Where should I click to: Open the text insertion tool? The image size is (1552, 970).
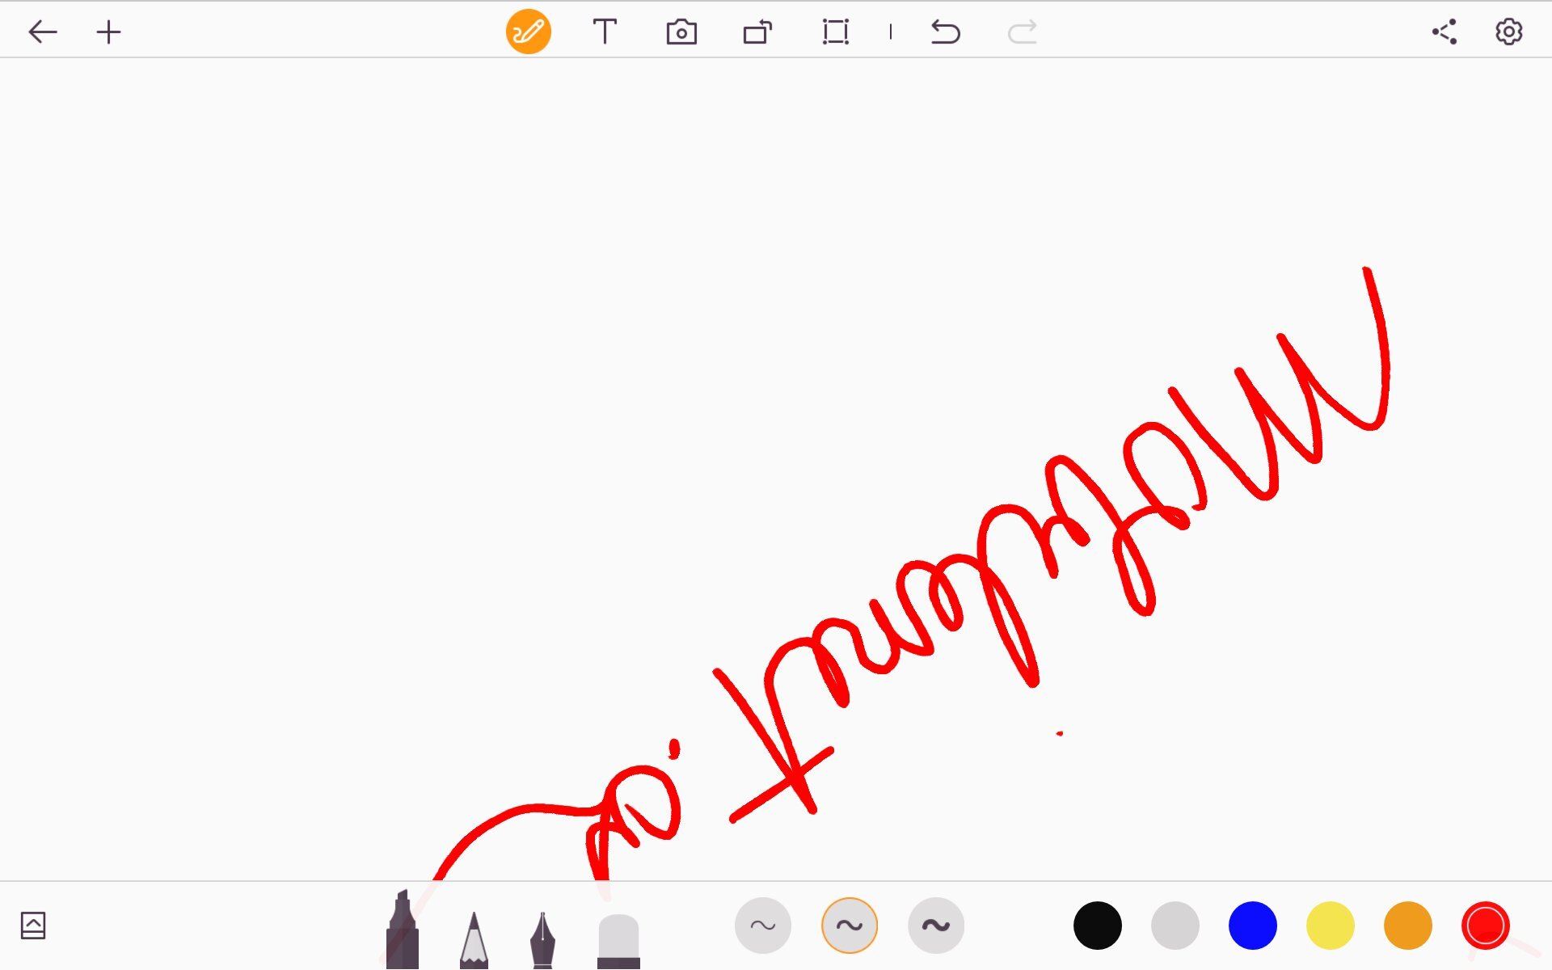coord(605,32)
